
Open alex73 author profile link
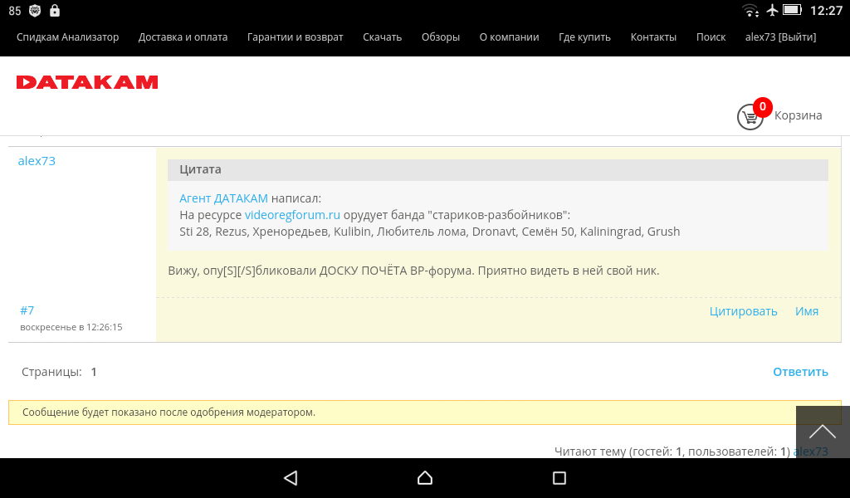[x=37, y=161]
